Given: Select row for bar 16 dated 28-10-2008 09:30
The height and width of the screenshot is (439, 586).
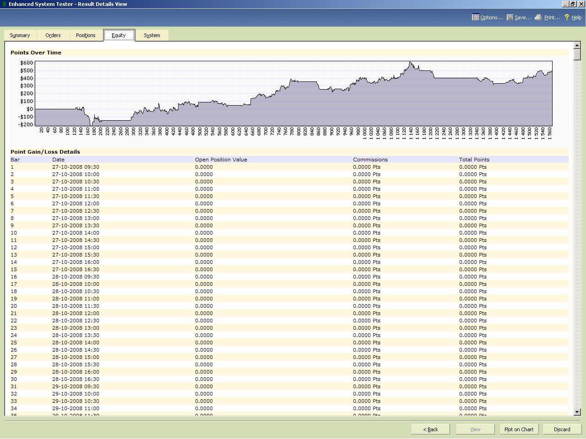Looking at the screenshot, I should click(x=76, y=277).
